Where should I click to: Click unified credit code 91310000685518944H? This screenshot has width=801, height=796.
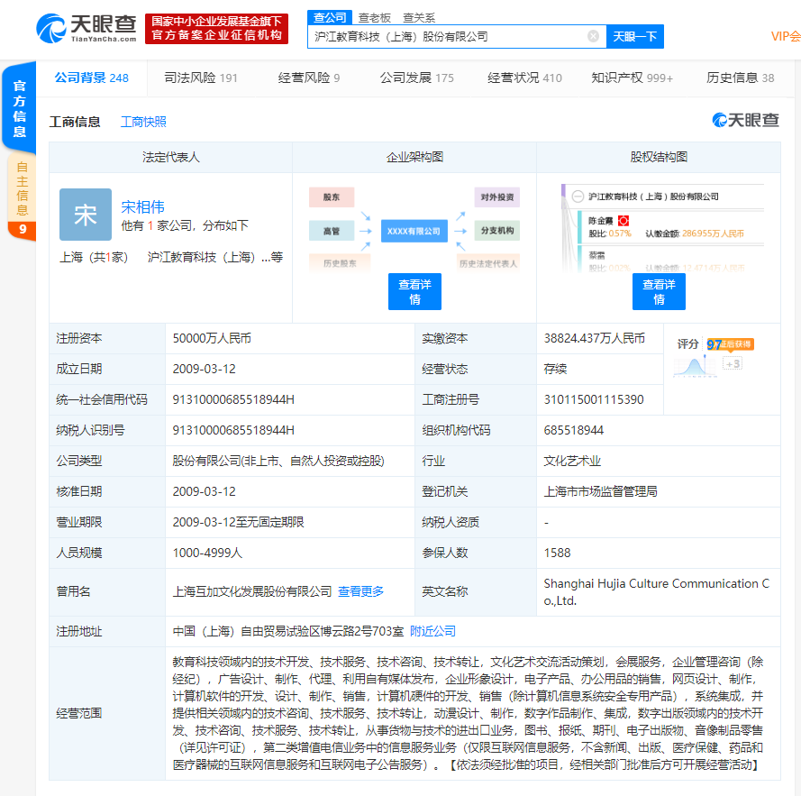click(x=233, y=399)
